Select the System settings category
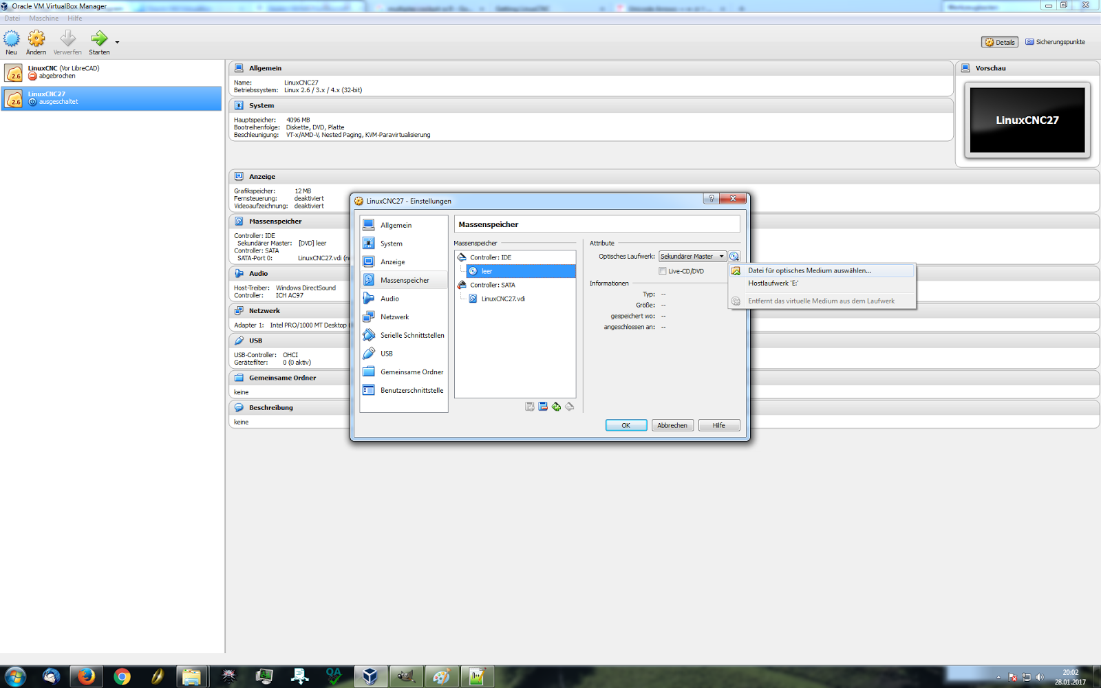The height and width of the screenshot is (688, 1101). pos(404,244)
